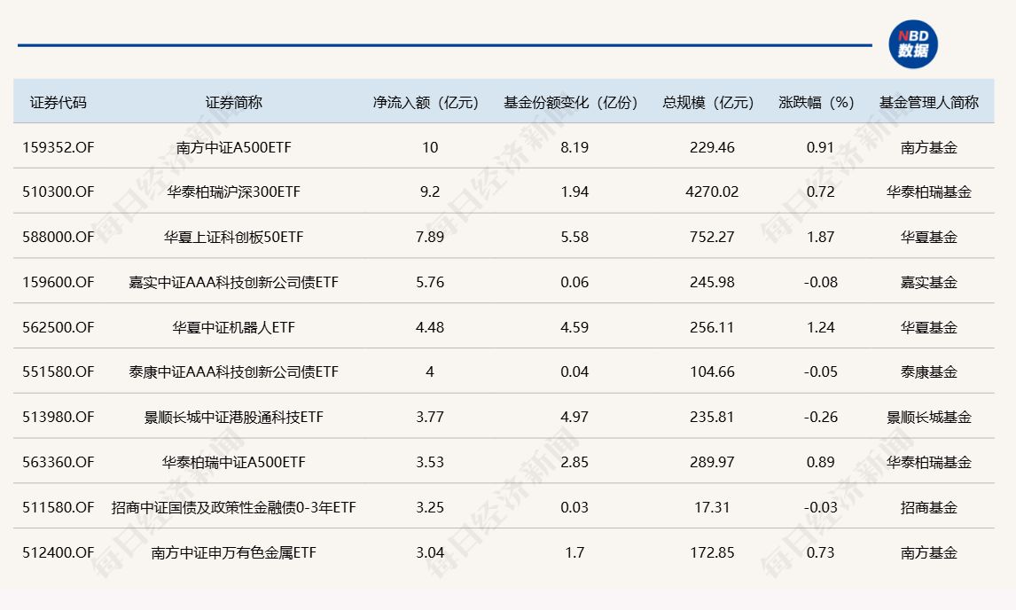Click the 基金管理人简称 column header
Image resolution: width=1016 pixels, height=610 pixels.
click(928, 102)
